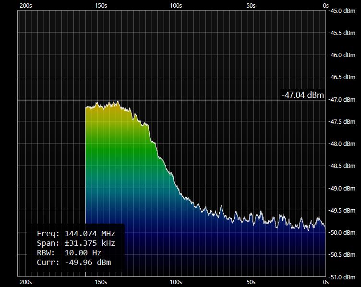Click the -47.04 dBm marker label
The width and height of the screenshot is (361, 287).
pos(303,95)
